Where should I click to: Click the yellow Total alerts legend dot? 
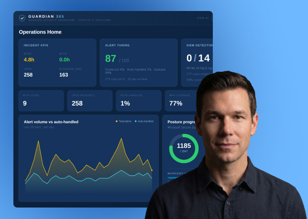pyautogui.click(x=117, y=121)
